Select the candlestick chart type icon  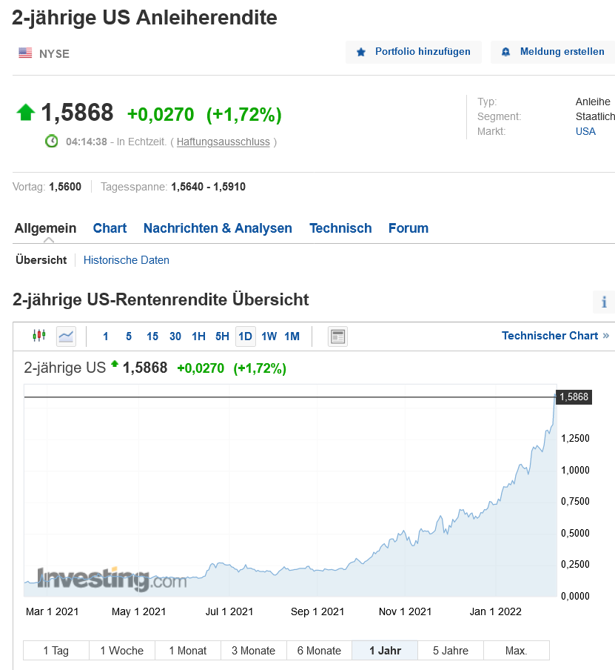pyautogui.click(x=39, y=336)
